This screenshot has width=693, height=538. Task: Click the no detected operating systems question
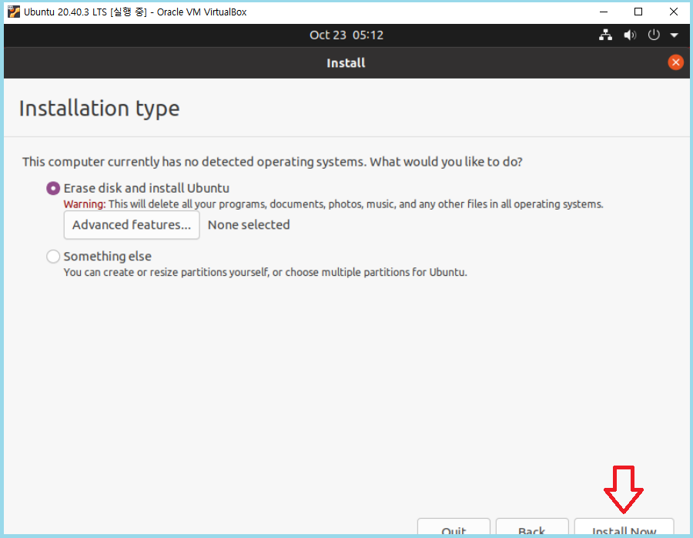click(273, 162)
